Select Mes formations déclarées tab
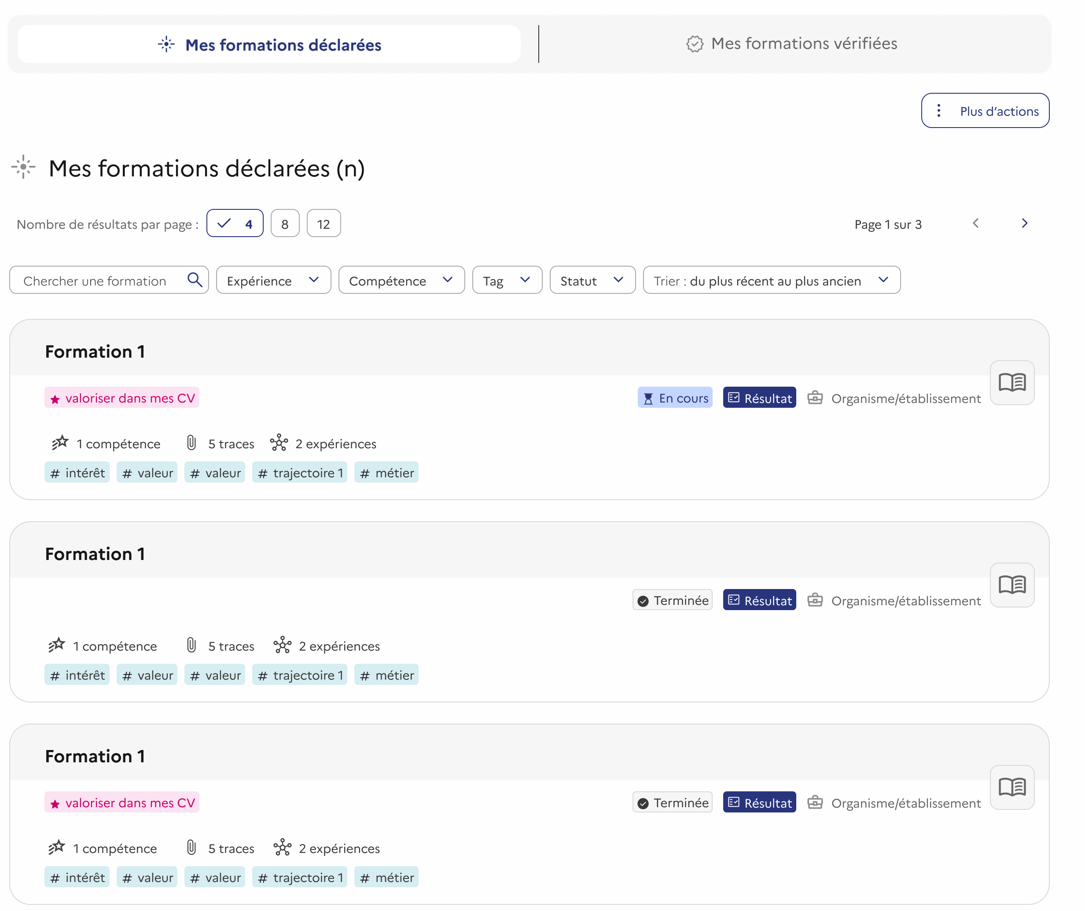 (269, 44)
